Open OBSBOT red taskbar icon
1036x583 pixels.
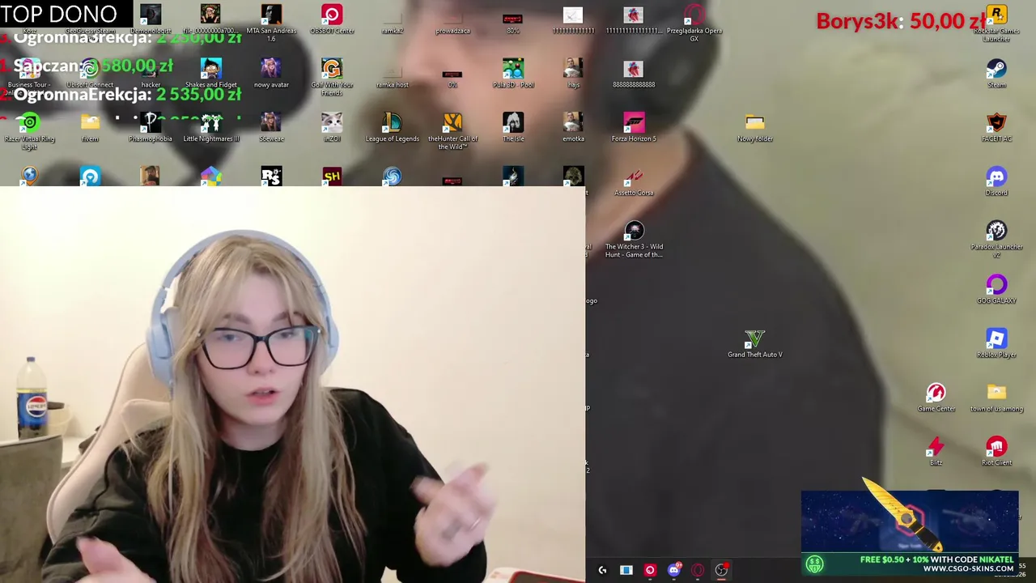(x=650, y=570)
